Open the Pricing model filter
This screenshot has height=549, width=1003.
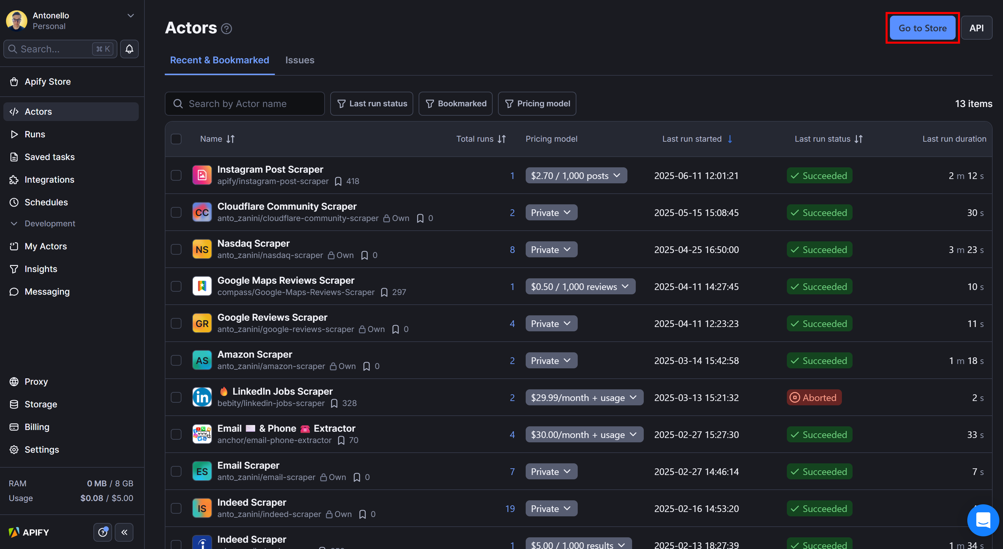(537, 103)
